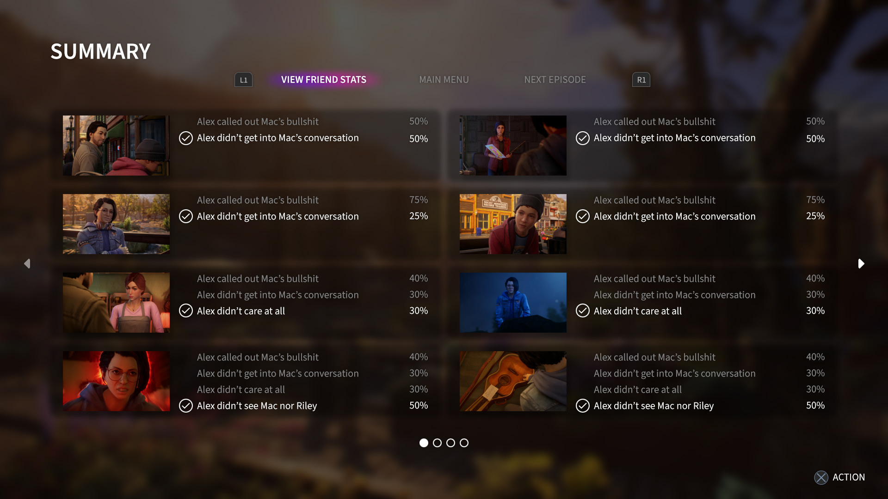
Task: Switch to the MAIN MENU tab
Action: [444, 79]
